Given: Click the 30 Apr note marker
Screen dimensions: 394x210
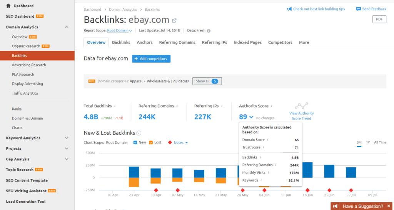Looking at the screenshot, I should point(156,190).
